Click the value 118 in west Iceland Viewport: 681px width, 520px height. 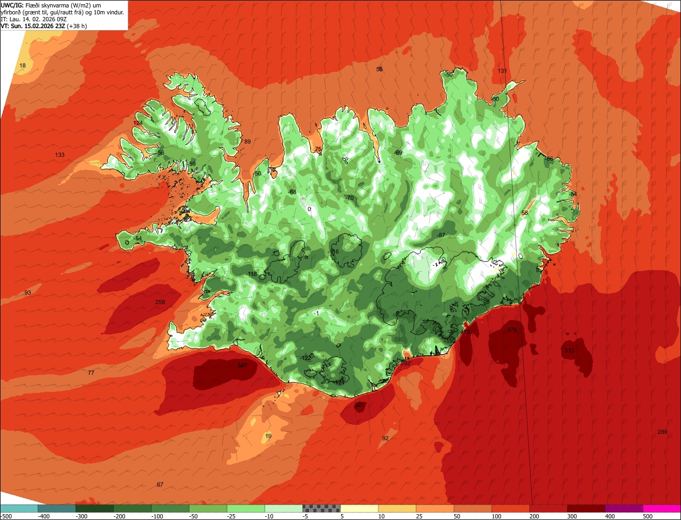(x=252, y=274)
